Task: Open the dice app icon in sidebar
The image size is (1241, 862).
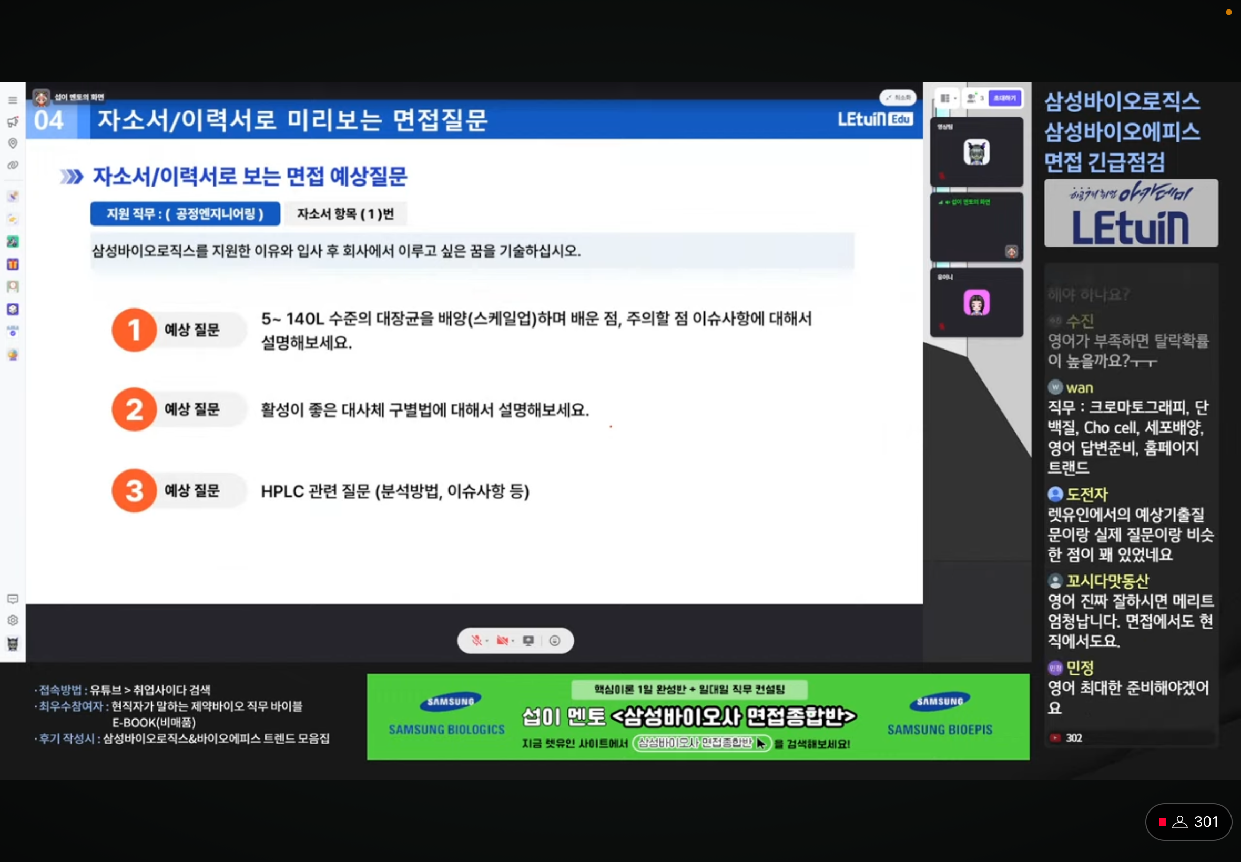Action: (13, 309)
